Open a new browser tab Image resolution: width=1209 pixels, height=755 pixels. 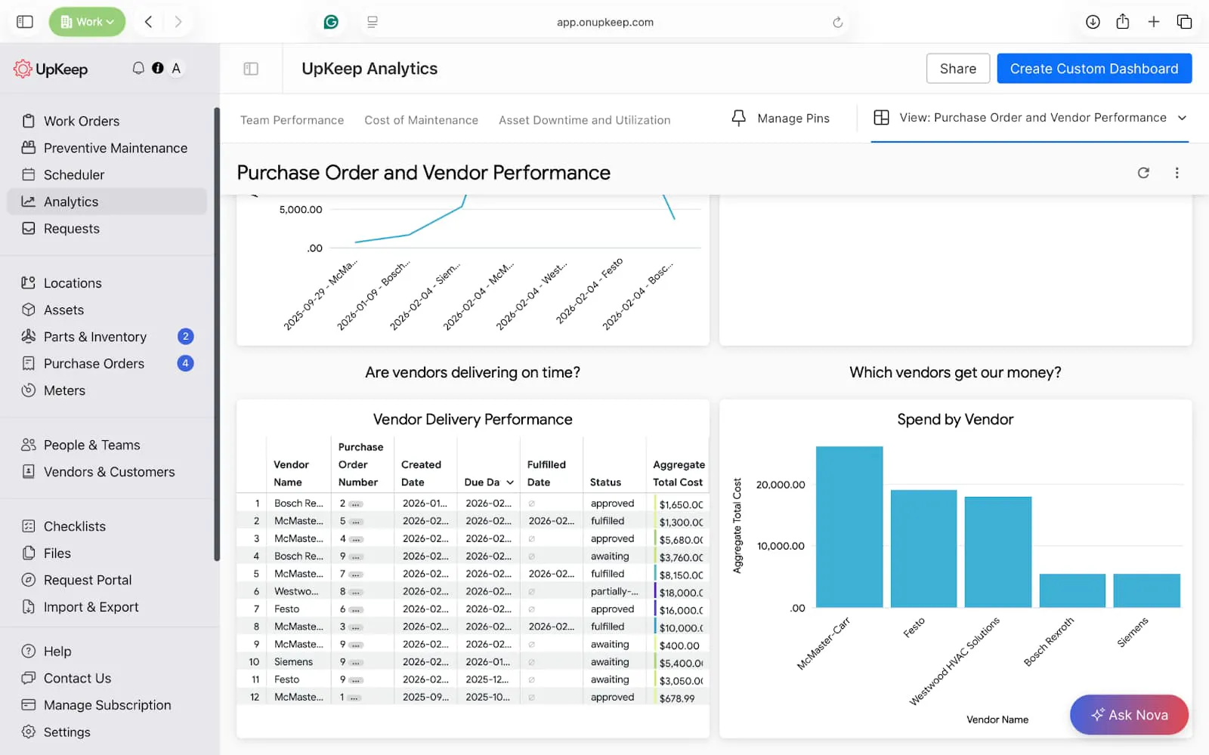[1153, 22]
